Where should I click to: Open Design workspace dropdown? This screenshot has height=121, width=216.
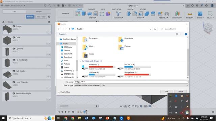[x=65, y=13]
